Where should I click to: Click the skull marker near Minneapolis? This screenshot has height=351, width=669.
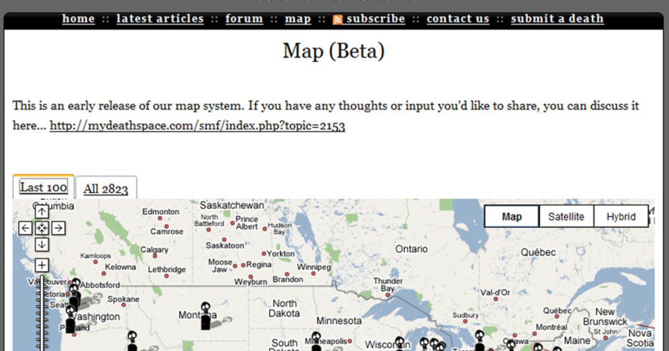[x=316, y=337]
